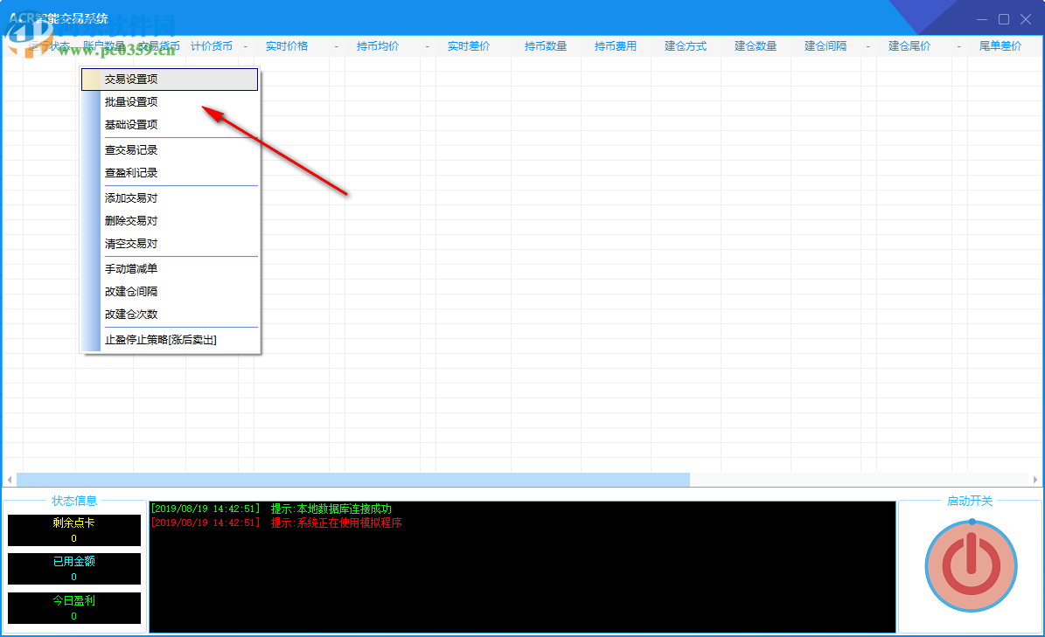
Task: Choose 改建仓次数 menu entry
Action: (x=170, y=314)
